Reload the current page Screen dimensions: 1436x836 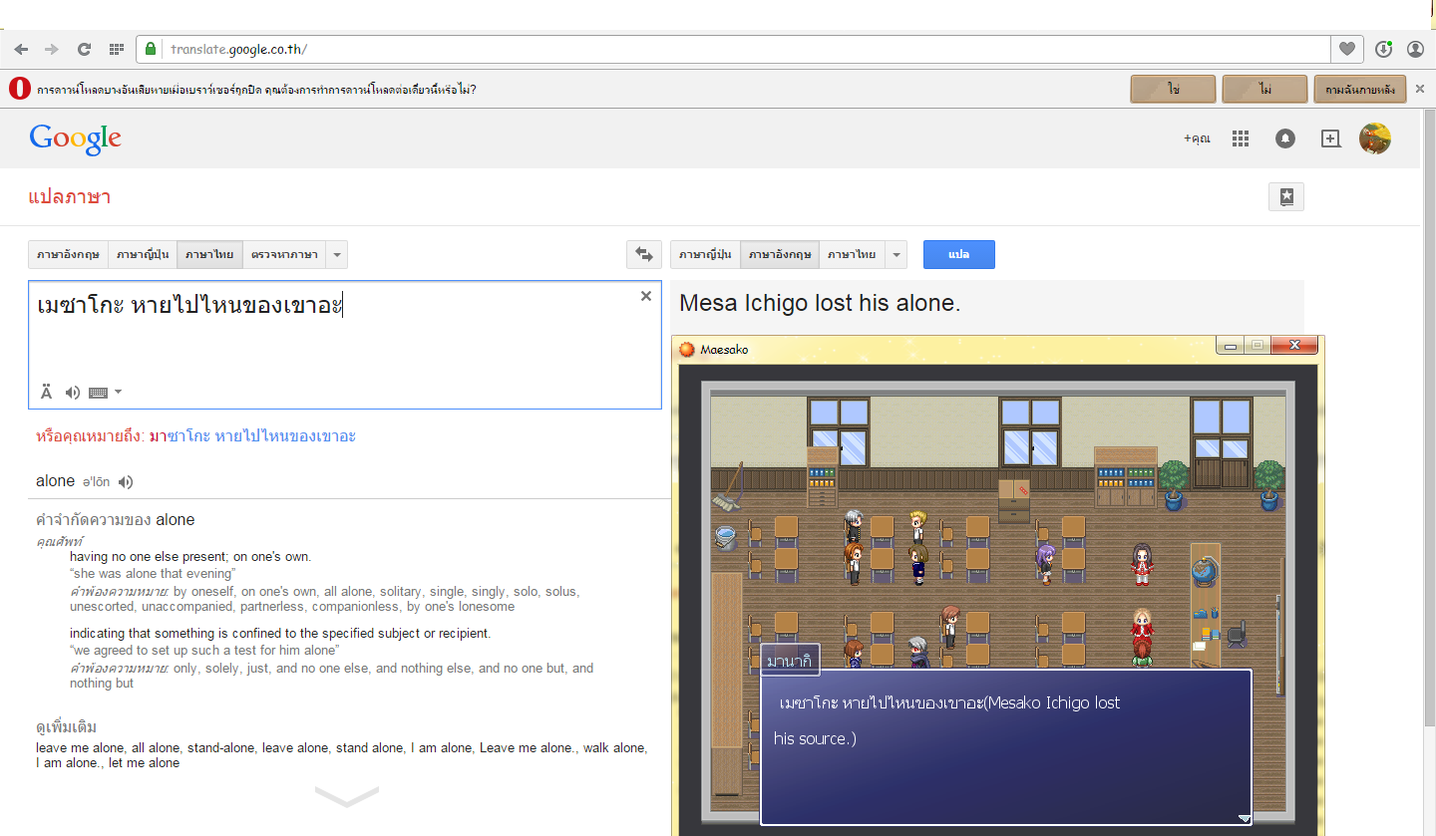[85, 49]
